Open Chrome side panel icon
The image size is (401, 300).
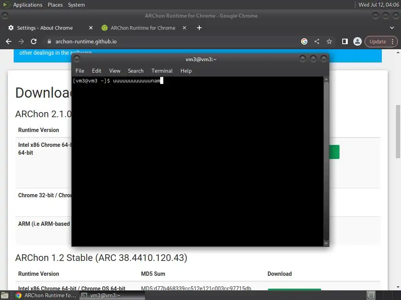coord(345,41)
